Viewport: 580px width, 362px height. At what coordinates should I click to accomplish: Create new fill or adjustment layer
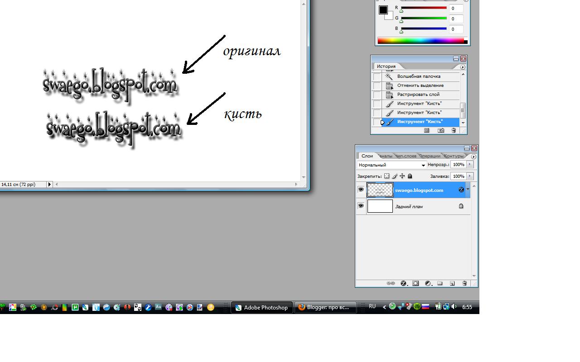(x=428, y=283)
